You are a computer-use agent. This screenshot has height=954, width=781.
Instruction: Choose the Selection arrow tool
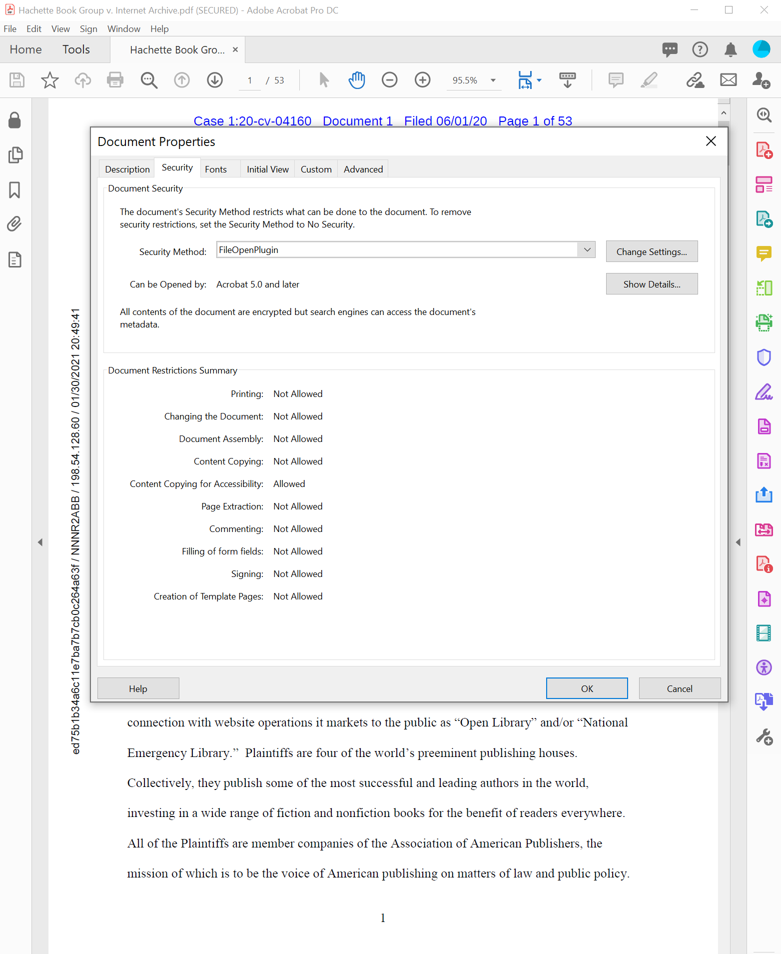324,80
